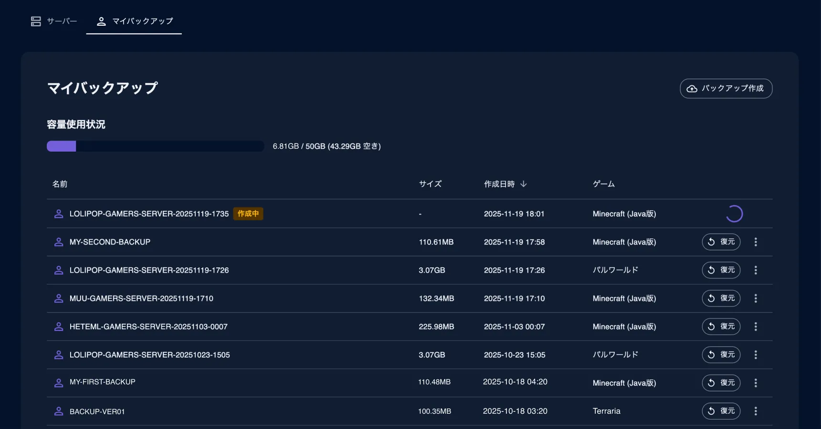Open the more menu for BACKUP-VER01
The height and width of the screenshot is (429, 821).
pyautogui.click(x=756, y=411)
